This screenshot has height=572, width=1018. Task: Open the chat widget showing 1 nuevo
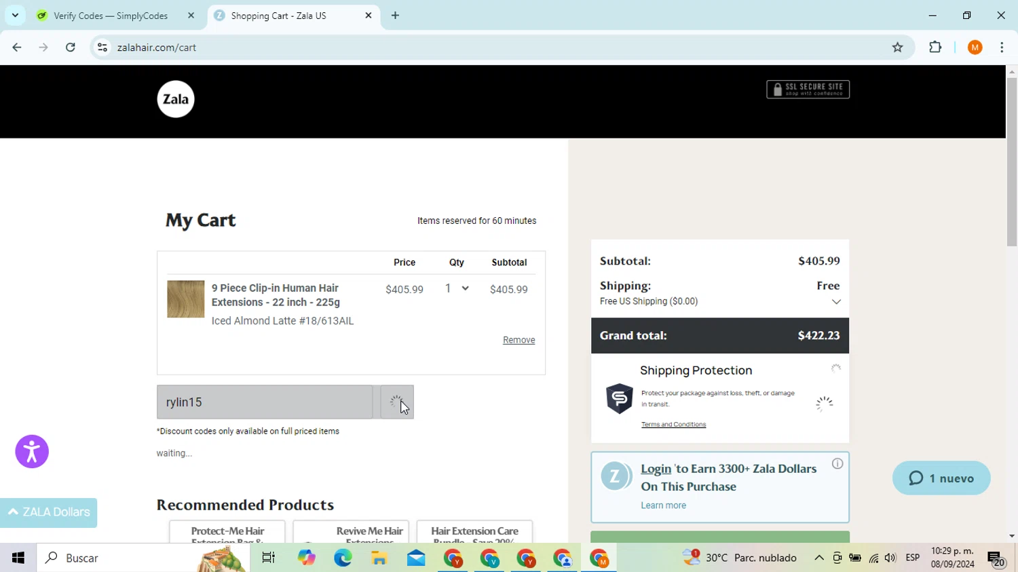pos(941,478)
